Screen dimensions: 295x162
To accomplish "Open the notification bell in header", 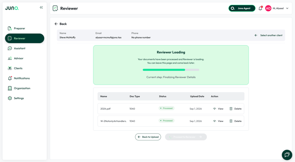I will point(260,8).
